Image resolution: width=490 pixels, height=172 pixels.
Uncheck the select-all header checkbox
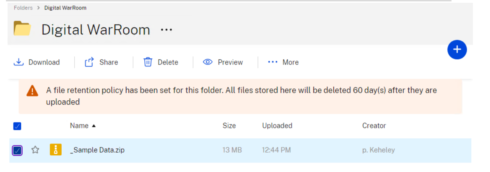point(17,126)
